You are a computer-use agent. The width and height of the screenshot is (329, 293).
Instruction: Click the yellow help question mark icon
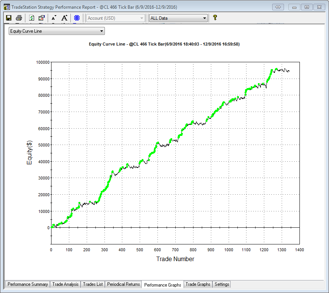215,17
